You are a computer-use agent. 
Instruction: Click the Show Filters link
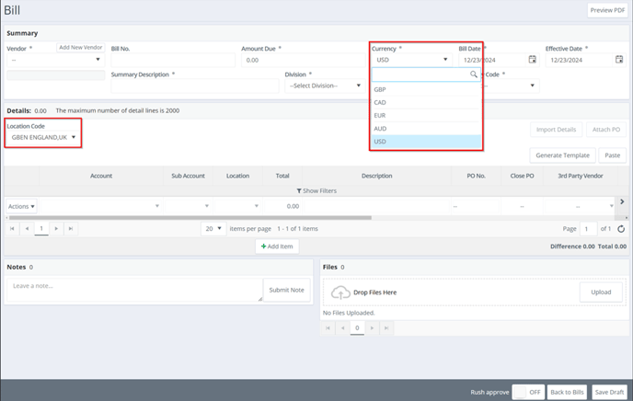tap(316, 190)
